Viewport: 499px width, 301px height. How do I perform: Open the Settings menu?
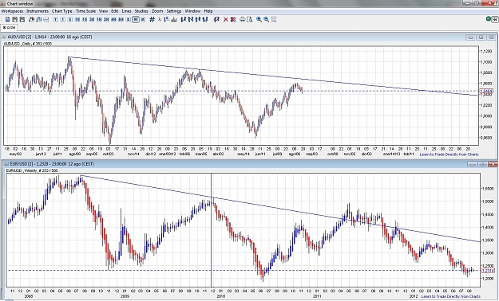click(174, 11)
